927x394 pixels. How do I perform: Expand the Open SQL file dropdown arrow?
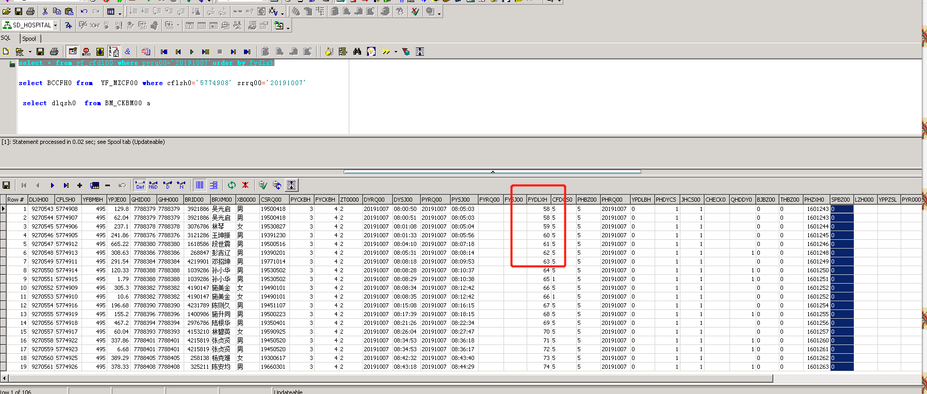[30, 52]
